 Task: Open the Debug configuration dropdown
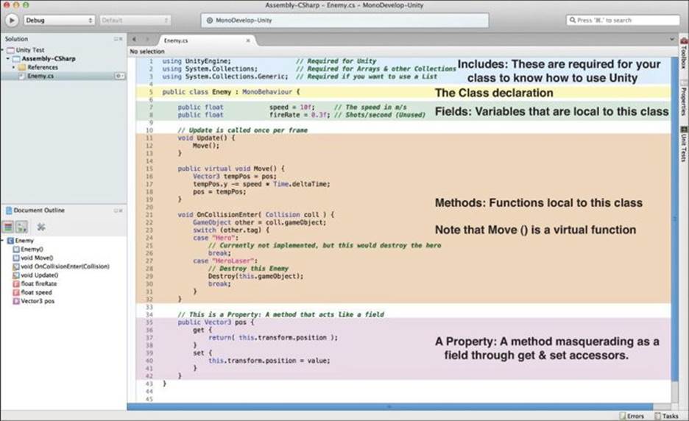(x=59, y=20)
